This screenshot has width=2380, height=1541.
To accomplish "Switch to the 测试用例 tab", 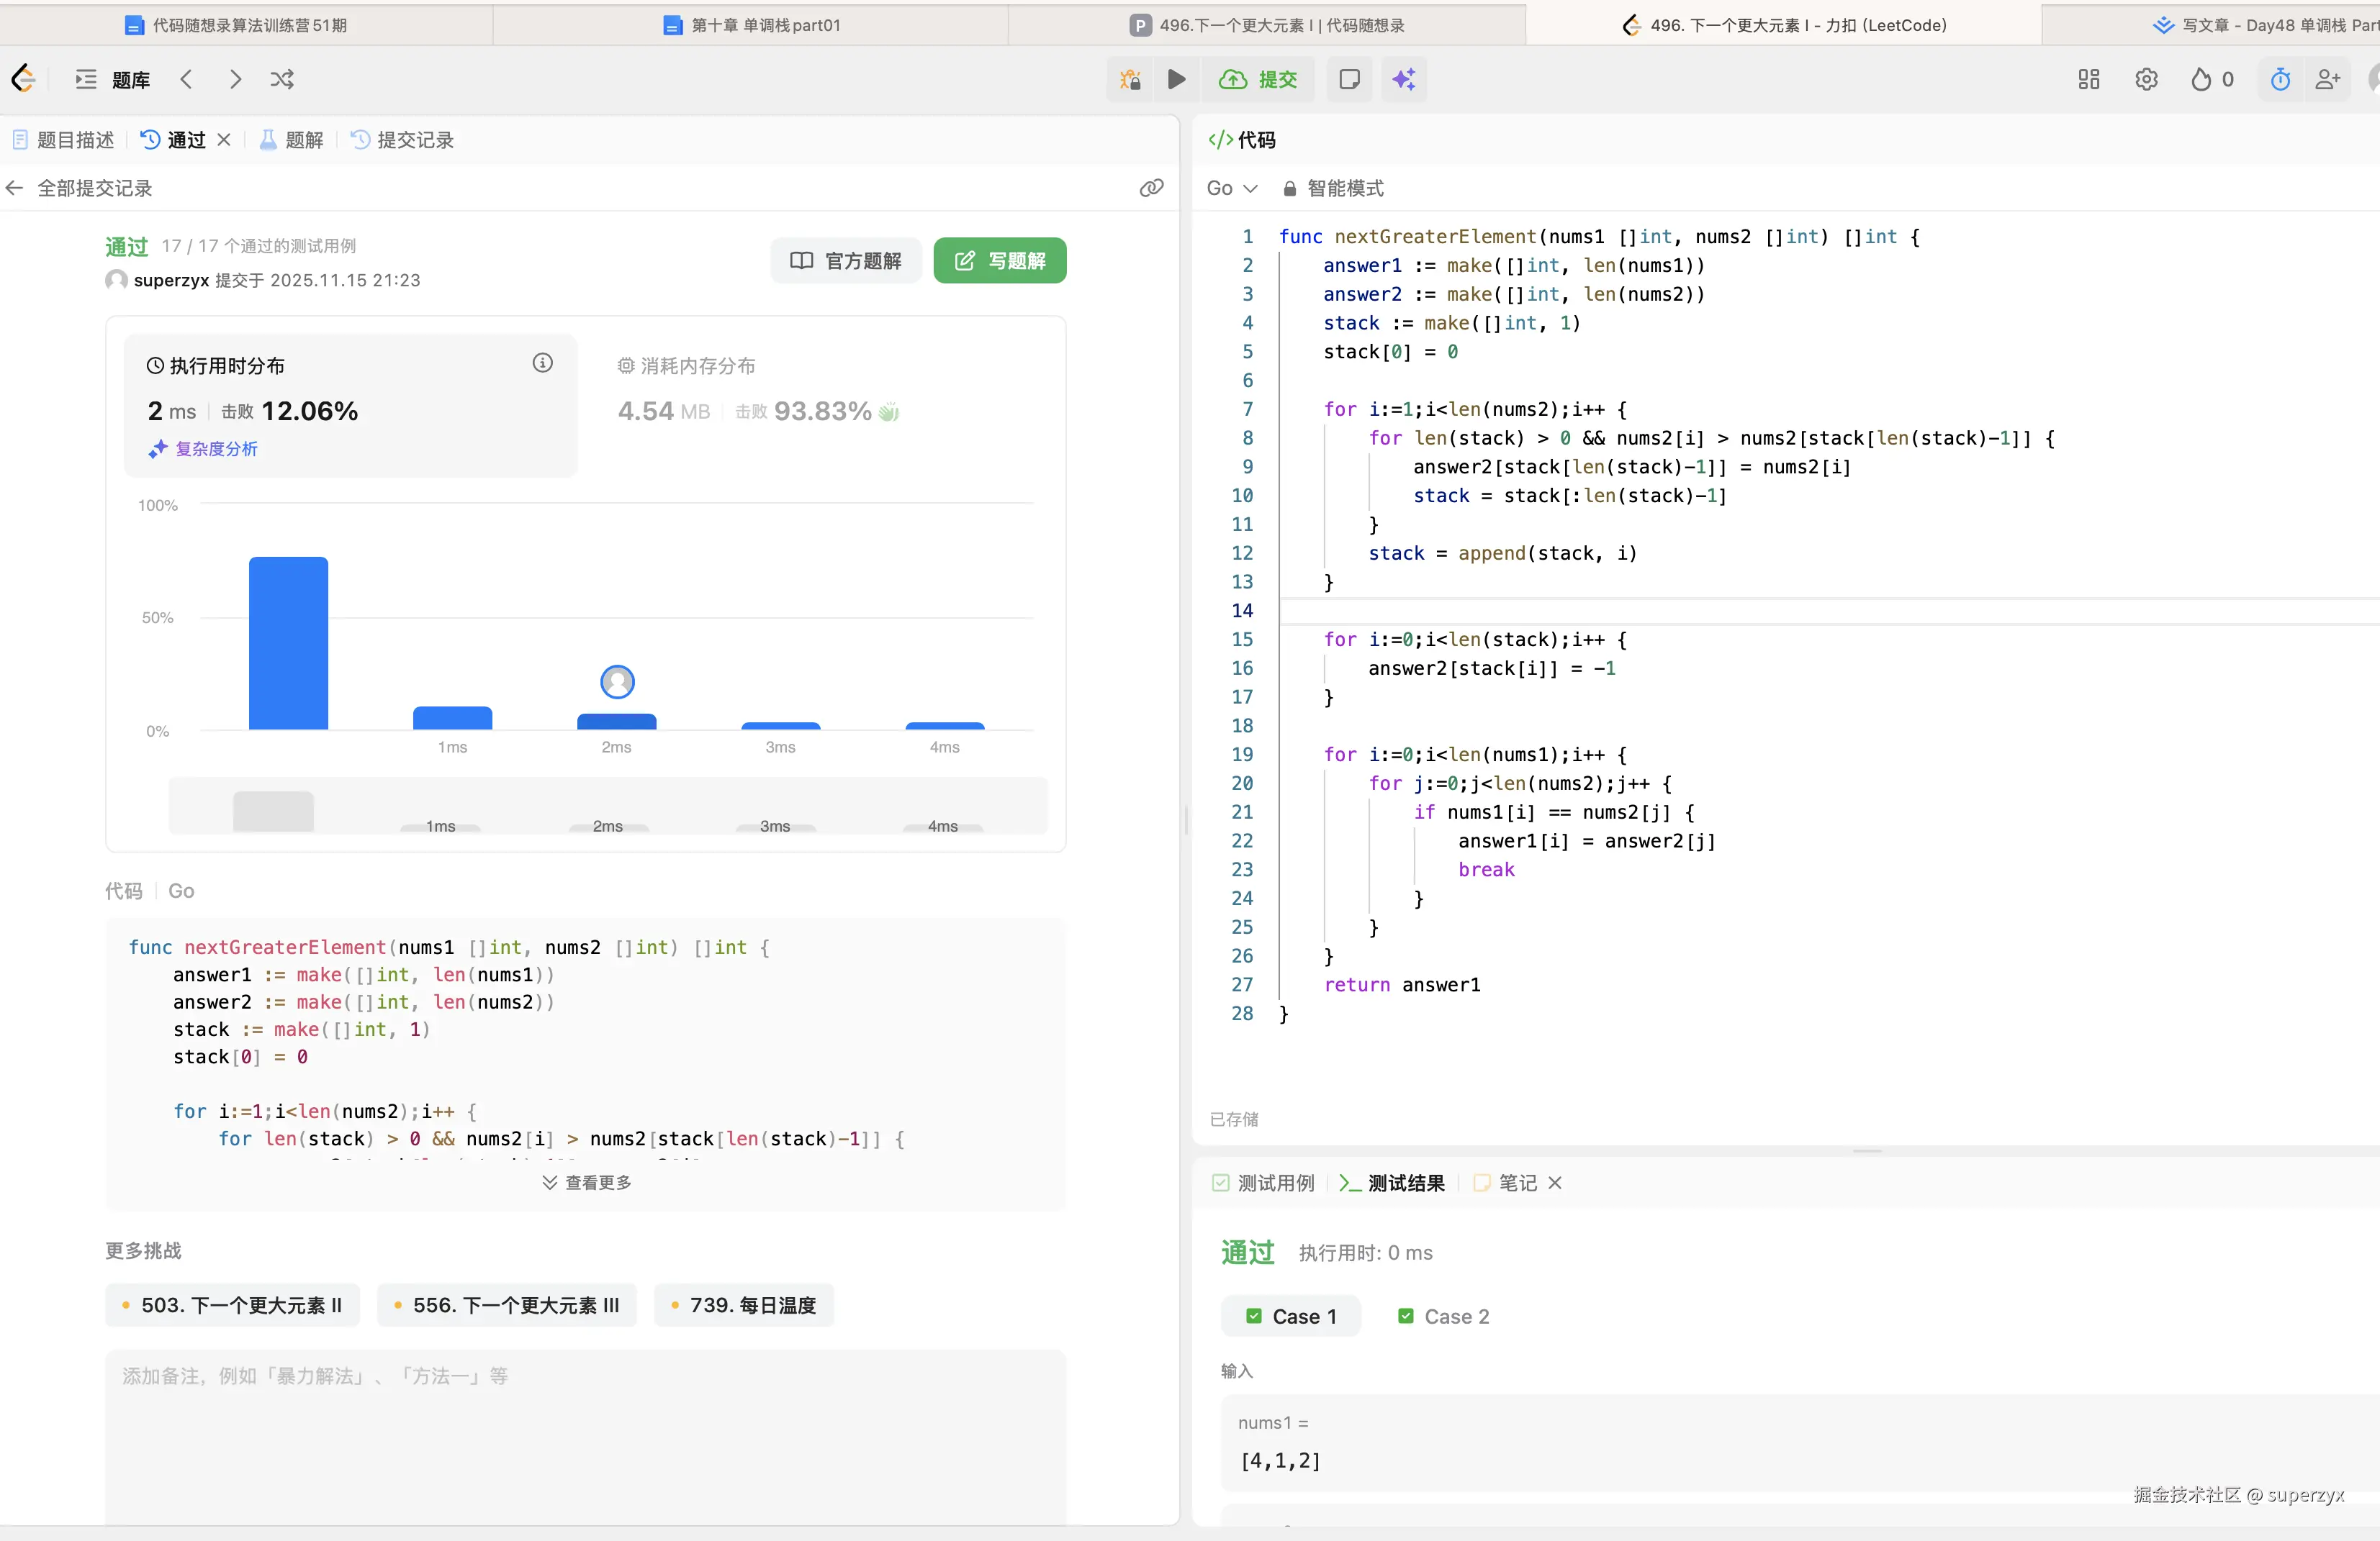I will tap(1263, 1182).
